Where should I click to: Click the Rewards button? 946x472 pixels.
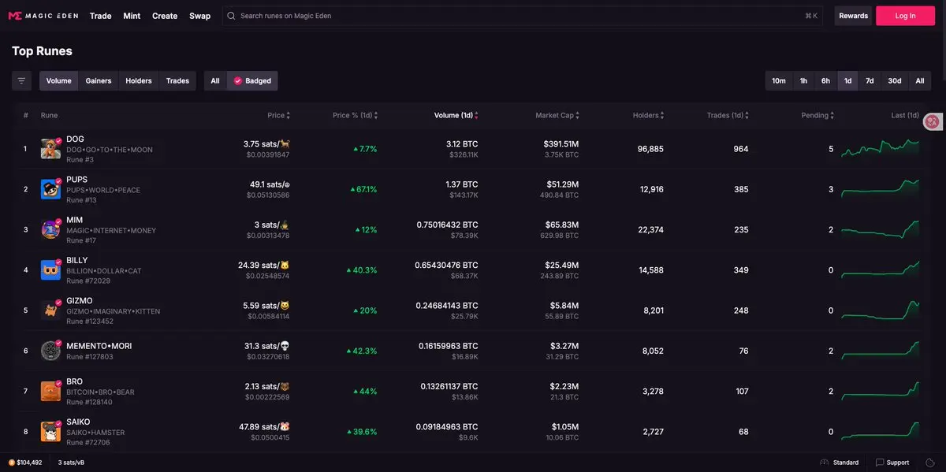[x=853, y=16]
